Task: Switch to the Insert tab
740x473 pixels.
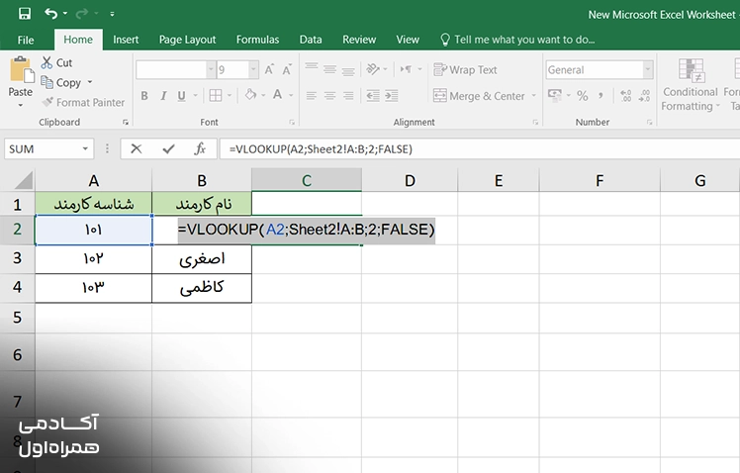Action: pos(126,40)
